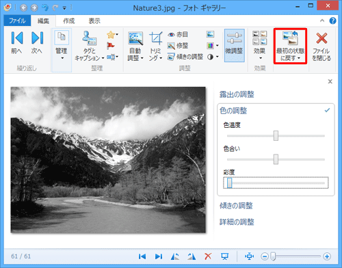Close the fine tune panel with X
This screenshot has height=268, width=342.
(x=330, y=81)
